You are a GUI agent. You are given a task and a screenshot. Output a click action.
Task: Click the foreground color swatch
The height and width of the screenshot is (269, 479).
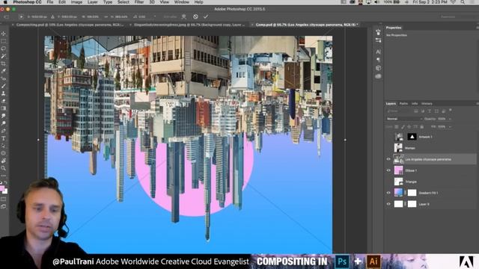(2, 188)
